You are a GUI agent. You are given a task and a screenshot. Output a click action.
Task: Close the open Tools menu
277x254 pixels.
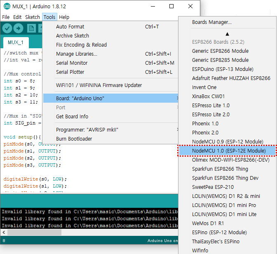point(49,17)
